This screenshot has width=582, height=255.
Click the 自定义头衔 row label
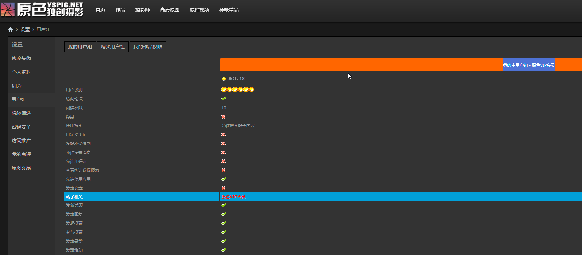click(76, 135)
